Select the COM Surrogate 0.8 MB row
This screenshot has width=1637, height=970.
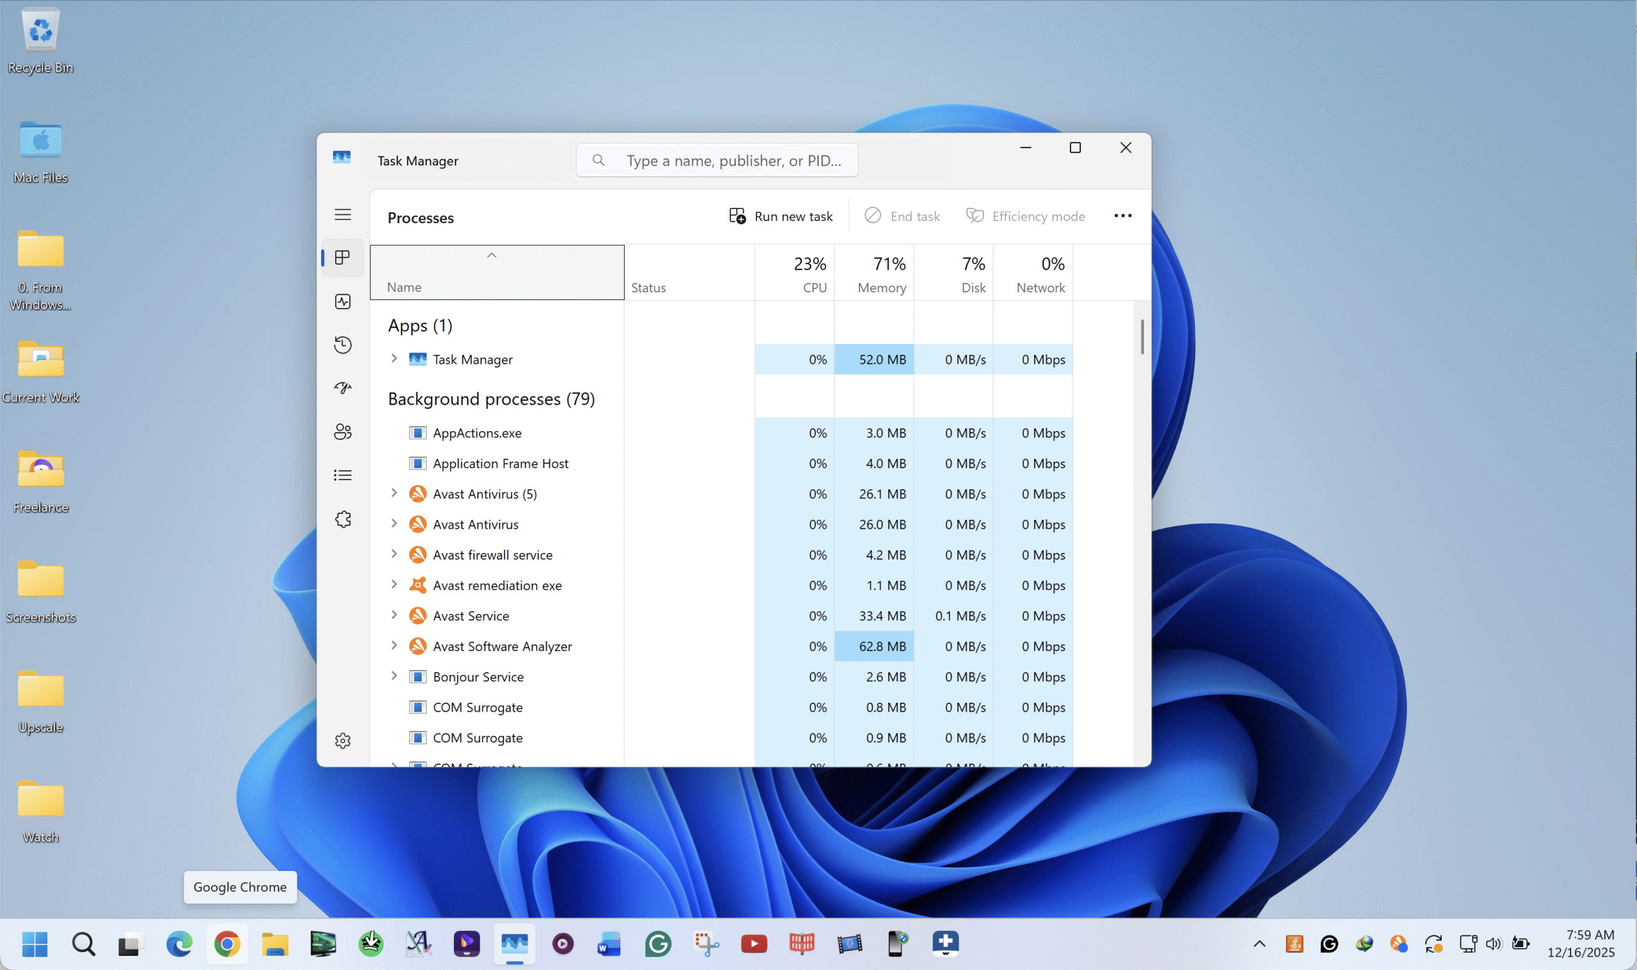[x=721, y=707]
